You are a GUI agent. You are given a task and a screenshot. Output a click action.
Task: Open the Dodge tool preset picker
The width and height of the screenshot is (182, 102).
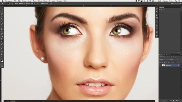click(x=3, y=4)
